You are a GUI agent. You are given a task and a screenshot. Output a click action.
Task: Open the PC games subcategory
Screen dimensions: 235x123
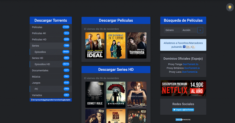(x=51, y=89)
